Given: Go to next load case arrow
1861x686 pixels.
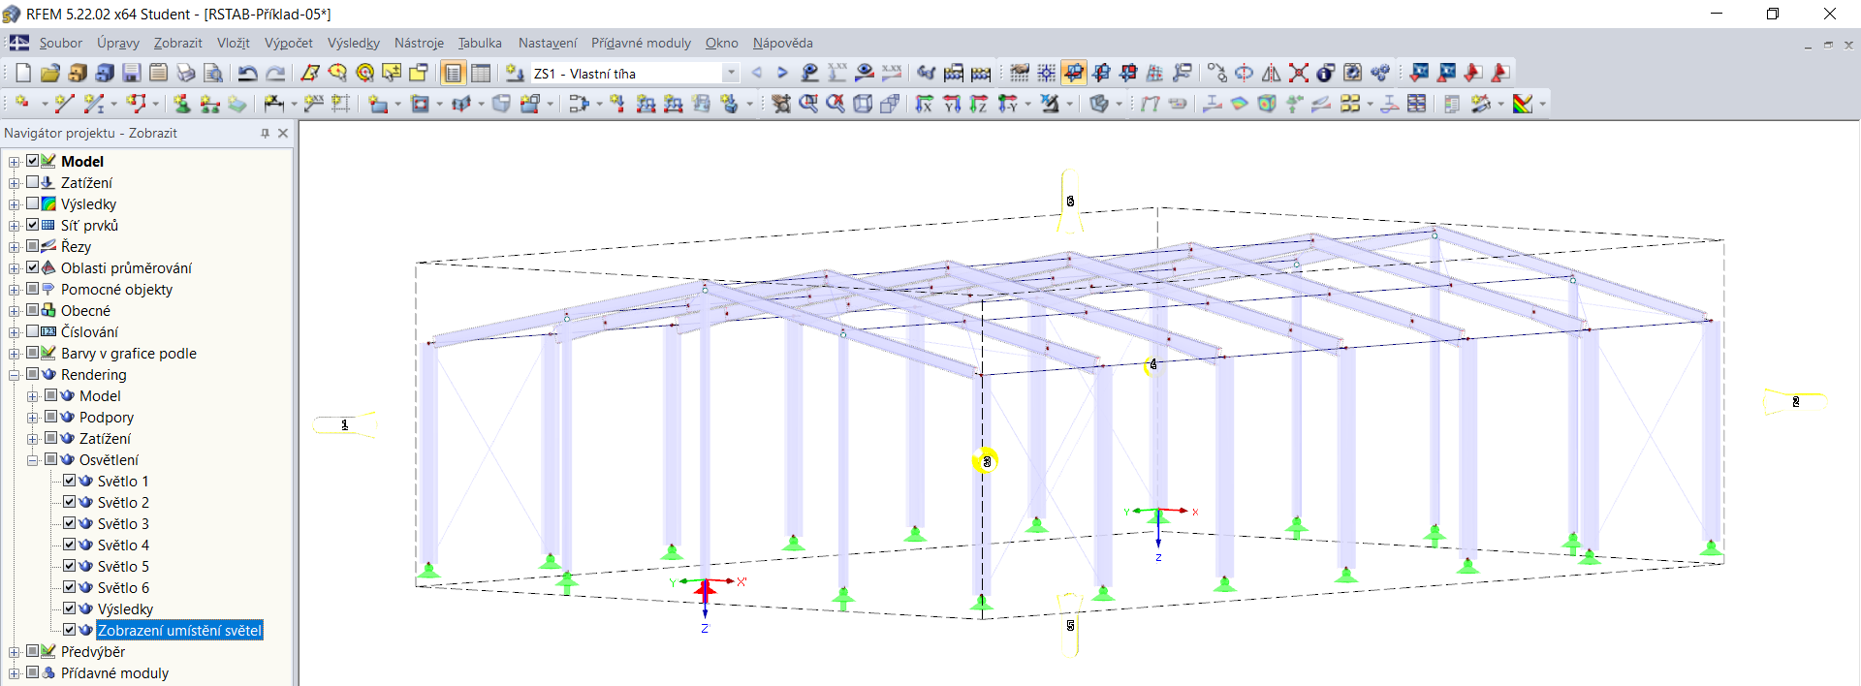Looking at the screenshot, I should pos(782,73).
